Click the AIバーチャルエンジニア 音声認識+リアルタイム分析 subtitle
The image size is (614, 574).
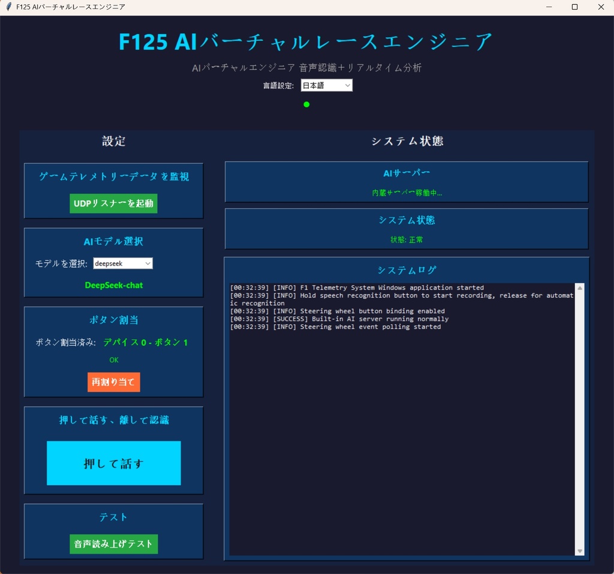306,68
